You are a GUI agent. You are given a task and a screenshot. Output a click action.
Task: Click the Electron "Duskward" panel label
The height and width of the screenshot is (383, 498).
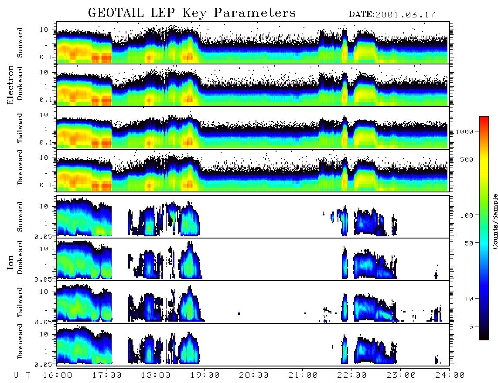(20, 84)
